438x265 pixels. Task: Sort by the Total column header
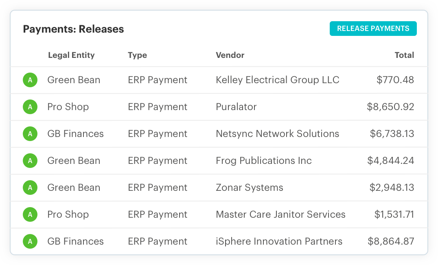point(405,55)
